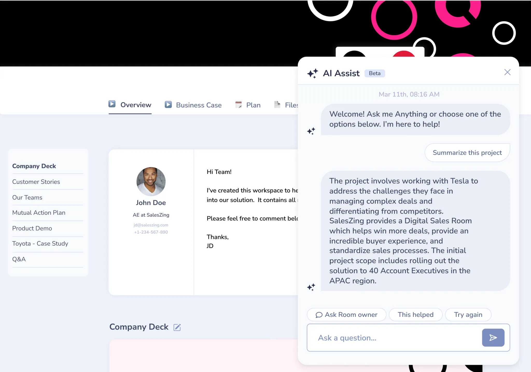Screen dimensions: 531x372
Task: Click the Plan calendar icon
Action: 238,105
